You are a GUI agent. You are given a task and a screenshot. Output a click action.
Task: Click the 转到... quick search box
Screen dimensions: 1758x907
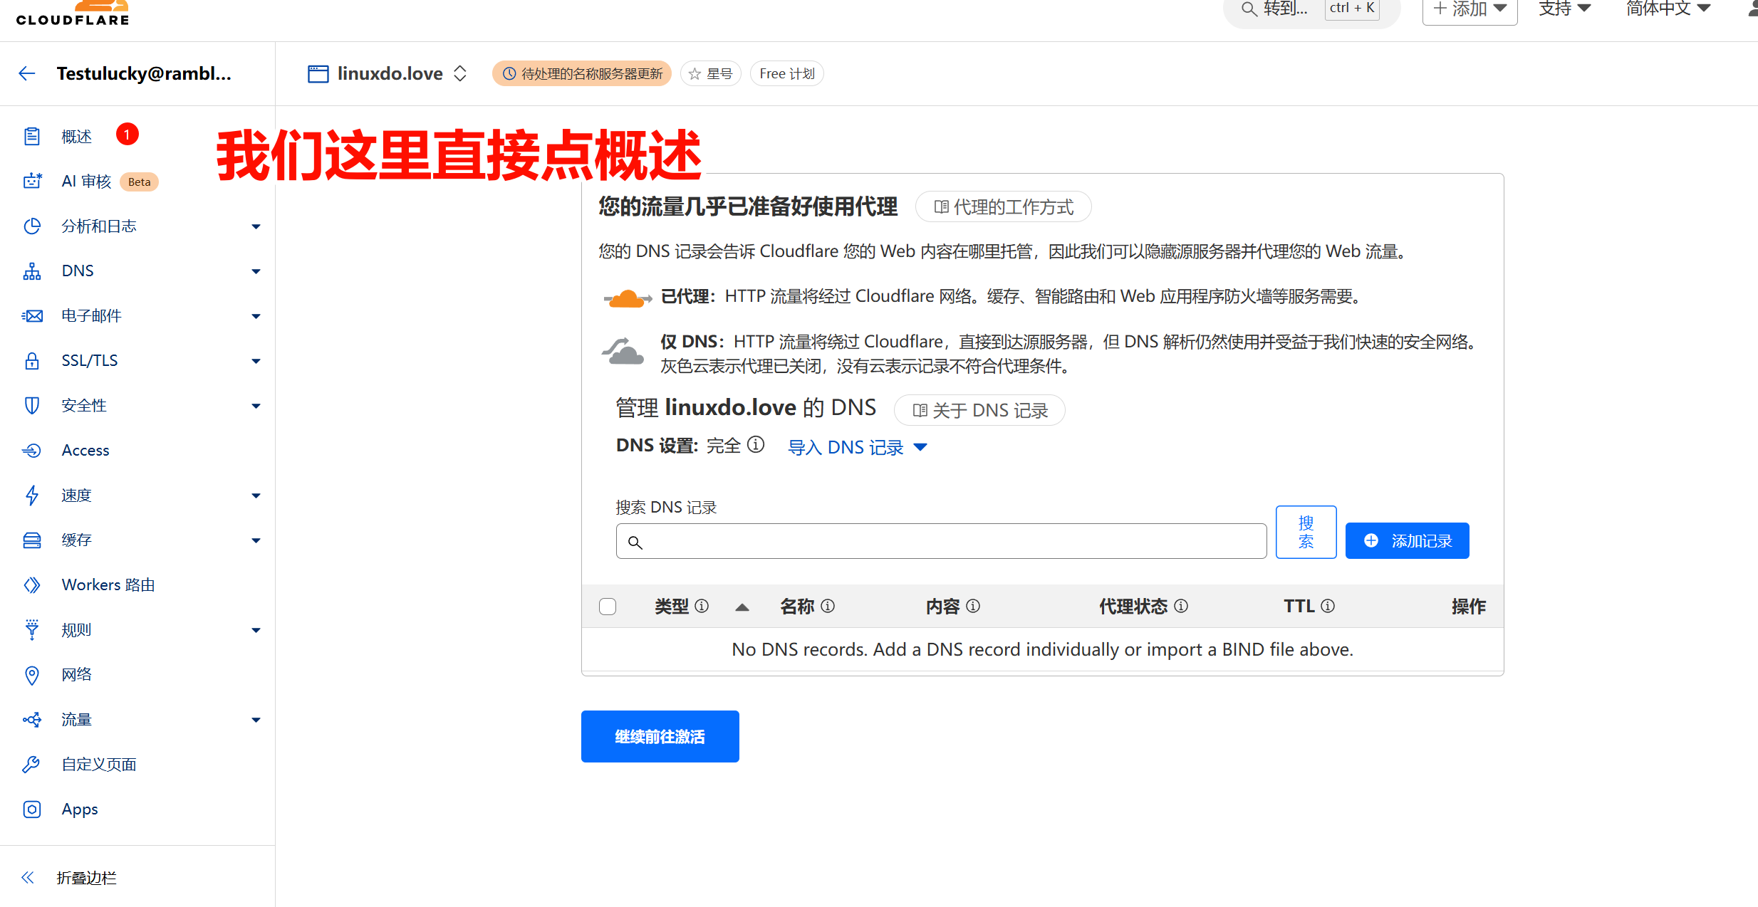point(1311,9)
